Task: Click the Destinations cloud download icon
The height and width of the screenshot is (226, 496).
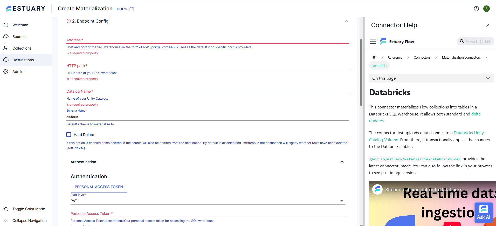Action: 6,60
